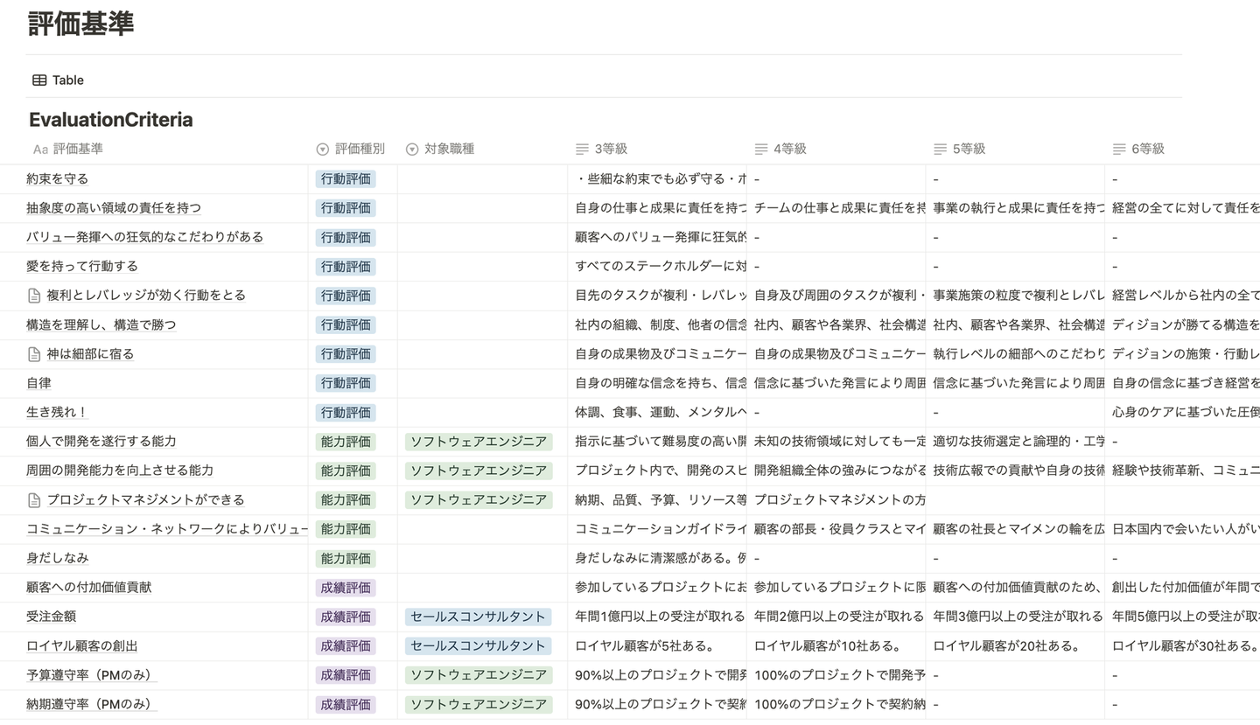Click the text icon in 5等級 header
This screenshot has width=1260, height=725.
940,150
